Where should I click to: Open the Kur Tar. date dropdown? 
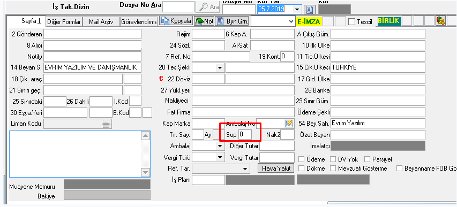point(297,10)
